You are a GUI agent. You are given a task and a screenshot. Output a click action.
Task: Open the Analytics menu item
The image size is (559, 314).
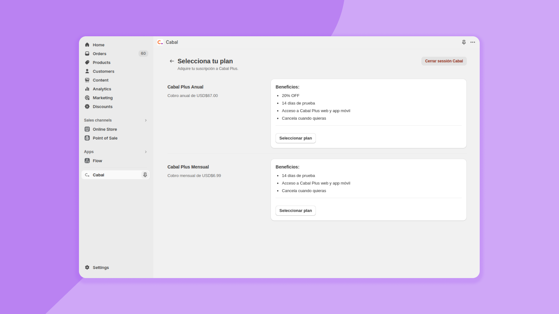point(115,89)
